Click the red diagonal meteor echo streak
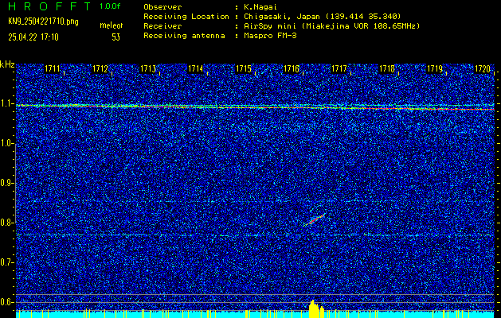 pos(315,219)
